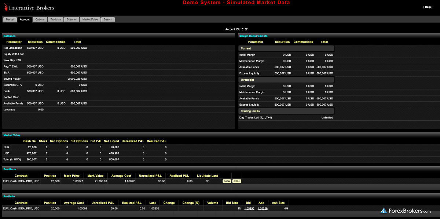Click the Bid price 1.05256 link
440x219 pixels.
tap(249, 208)
